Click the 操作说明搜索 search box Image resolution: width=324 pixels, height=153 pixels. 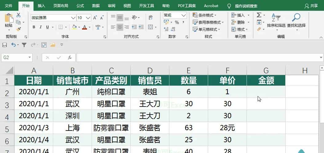pyautogui.click(x=246, y=6)
